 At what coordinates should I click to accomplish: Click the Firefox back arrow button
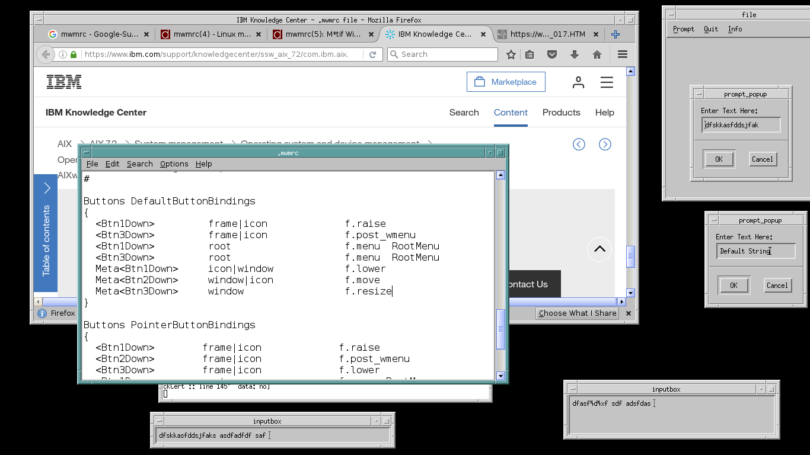click(46, 55)
